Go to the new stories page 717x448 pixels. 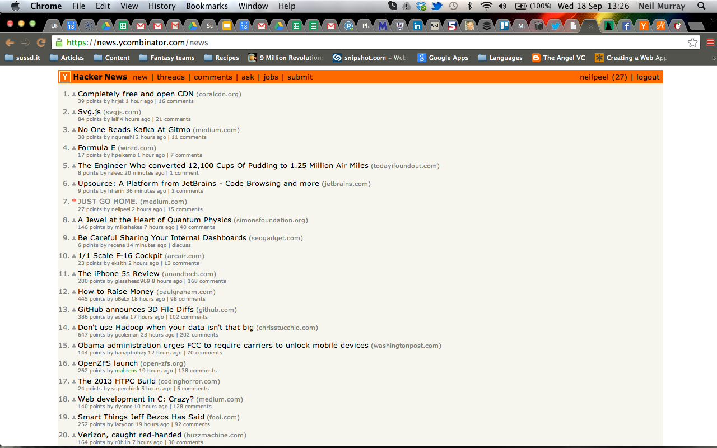coord(141,77)
